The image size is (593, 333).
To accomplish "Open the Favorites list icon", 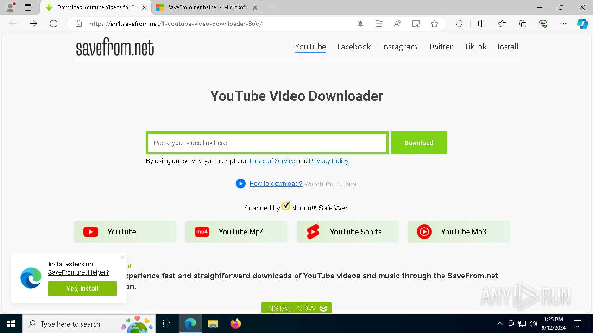I will 502,24.
